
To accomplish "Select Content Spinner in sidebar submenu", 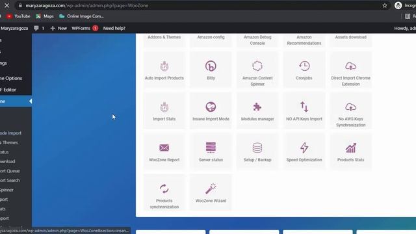I will 6,190.
